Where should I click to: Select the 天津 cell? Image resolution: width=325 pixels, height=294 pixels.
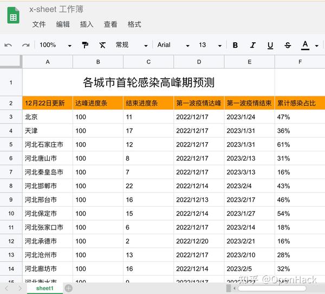pos(48,131)
